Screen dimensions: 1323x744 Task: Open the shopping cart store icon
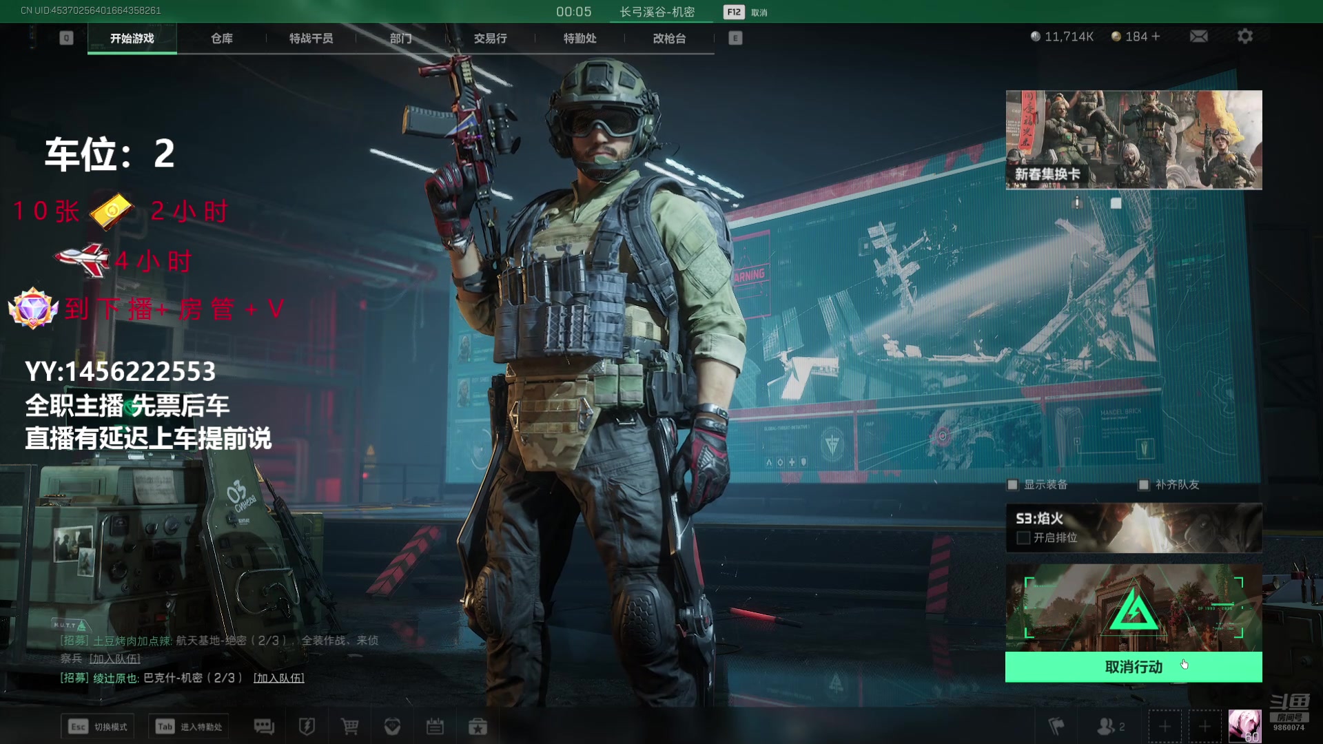click(x=349, y=727)
